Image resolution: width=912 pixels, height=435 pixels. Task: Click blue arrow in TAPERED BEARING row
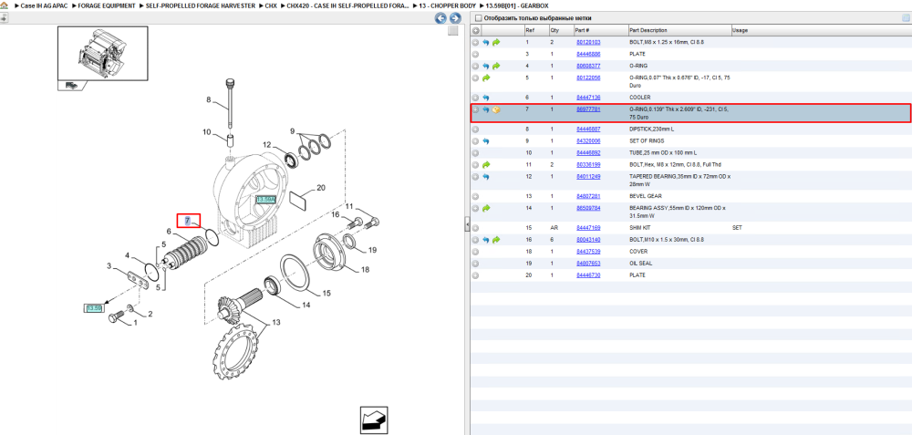(486, 176)
